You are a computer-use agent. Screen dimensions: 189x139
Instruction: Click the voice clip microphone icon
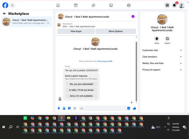(59, 108)
